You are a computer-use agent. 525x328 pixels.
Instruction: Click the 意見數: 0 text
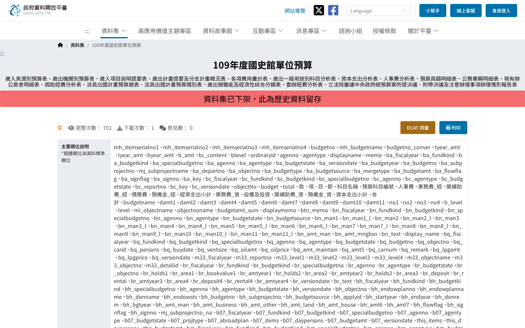click(x=180, y=128)
